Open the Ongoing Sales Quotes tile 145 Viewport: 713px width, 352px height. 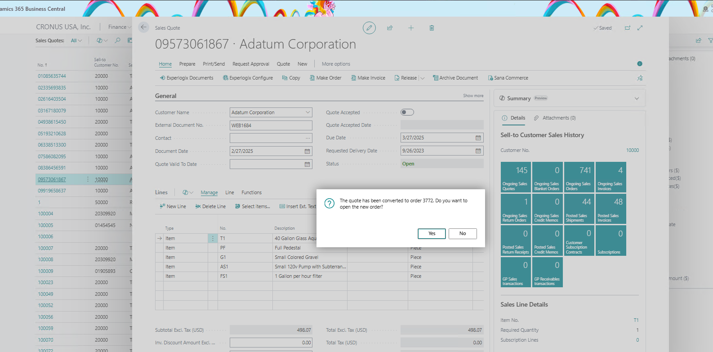click(x=516, y=177)
